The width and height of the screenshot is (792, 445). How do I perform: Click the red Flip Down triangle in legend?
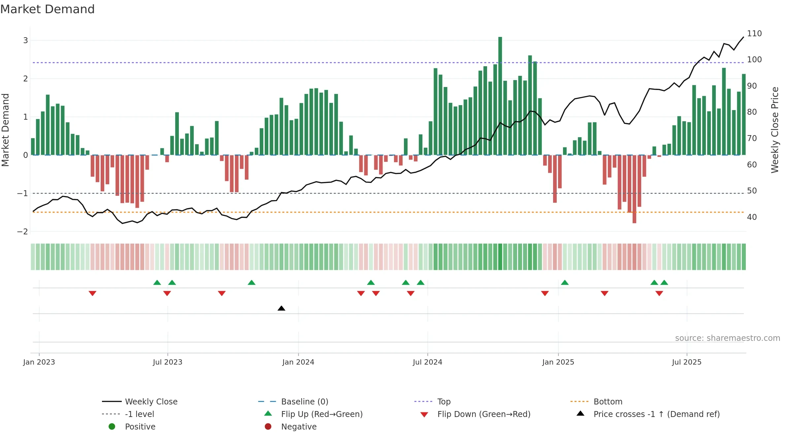pos(424,415)
